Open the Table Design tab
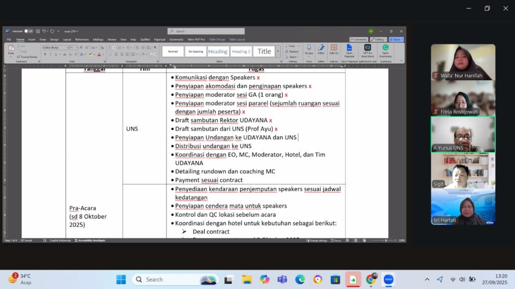The width and height of the screenshot is (515, 289). pos(217,39)
